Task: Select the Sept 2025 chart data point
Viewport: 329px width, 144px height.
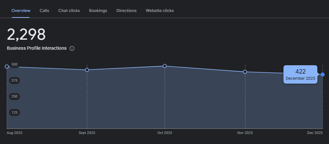Action: pos(87,70)
